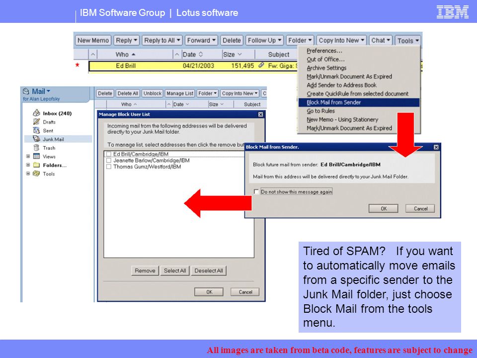
Task: Click Cancel in Manage Block User List dialog
Action: coord(245,292)
